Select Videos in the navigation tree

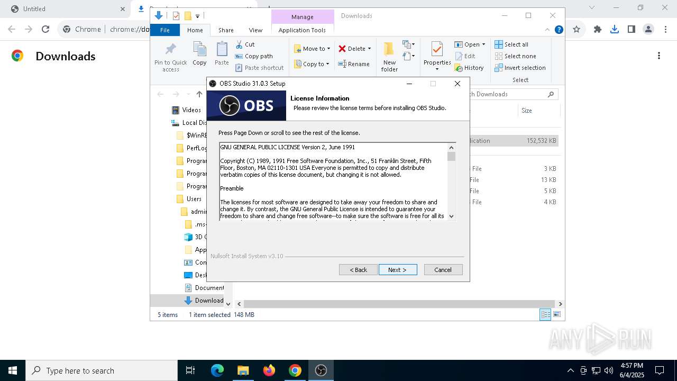pos(186,110)
